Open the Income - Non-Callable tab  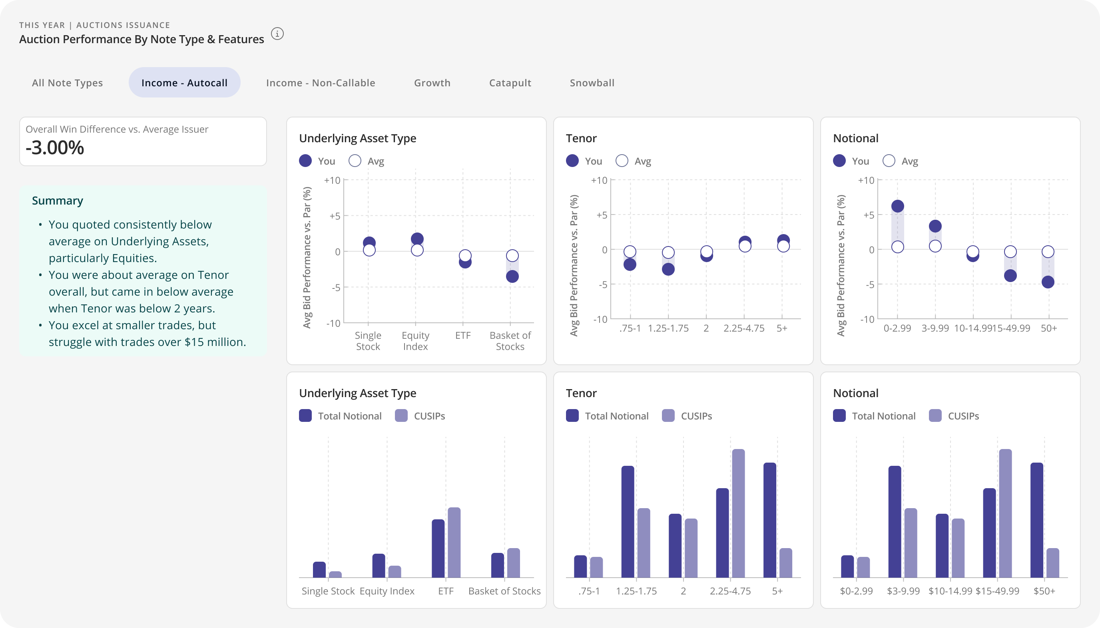(320, 83)
